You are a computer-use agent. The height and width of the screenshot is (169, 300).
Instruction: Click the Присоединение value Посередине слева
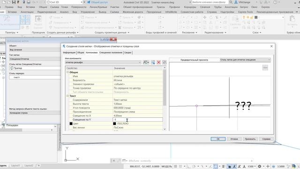138,112
